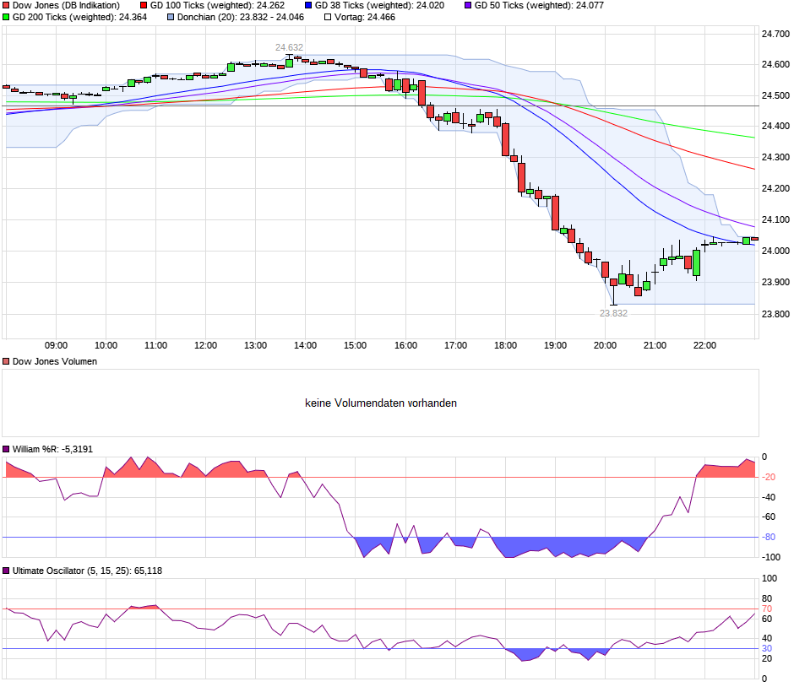Click the 13:00 time axis label
This screenshot has width=794, height=687.
255,345
